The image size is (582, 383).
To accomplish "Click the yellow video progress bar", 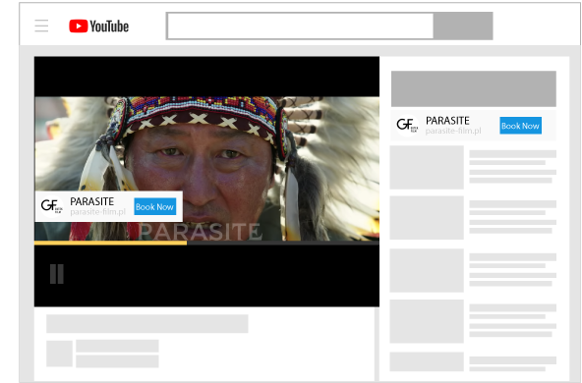I will [x=111, y=243].
